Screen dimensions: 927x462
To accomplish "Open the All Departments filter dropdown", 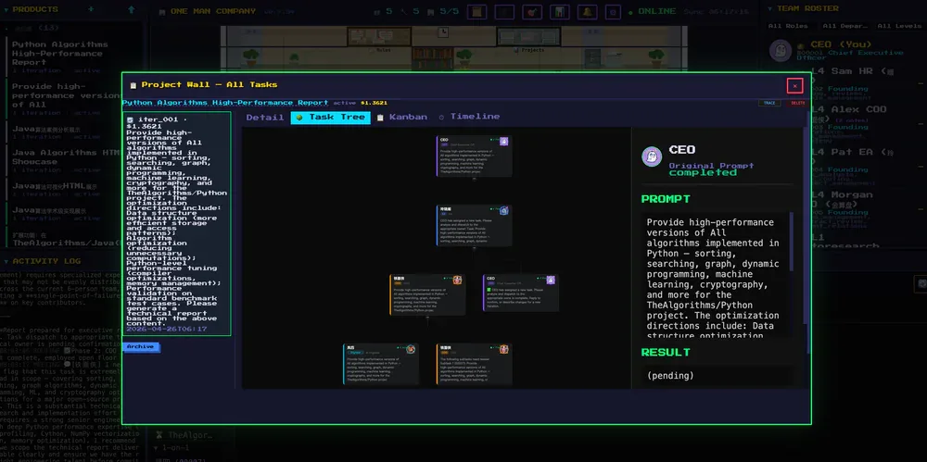I will tap(844, 26).
